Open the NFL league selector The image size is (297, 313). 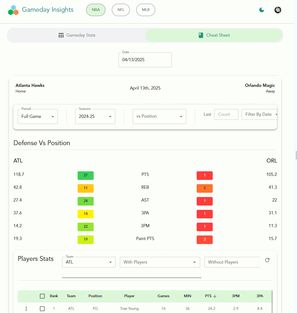(121, 10)
